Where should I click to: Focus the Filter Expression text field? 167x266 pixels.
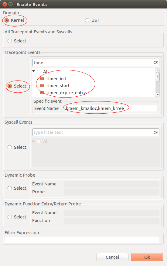coord(82,240)
